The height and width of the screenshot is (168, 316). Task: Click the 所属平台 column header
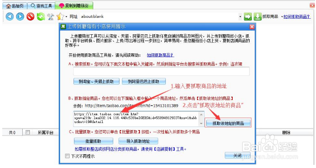point(45,132)
